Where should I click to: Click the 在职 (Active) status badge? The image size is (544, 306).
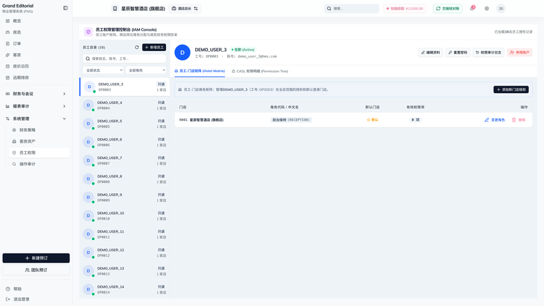(x=243, y=50)
